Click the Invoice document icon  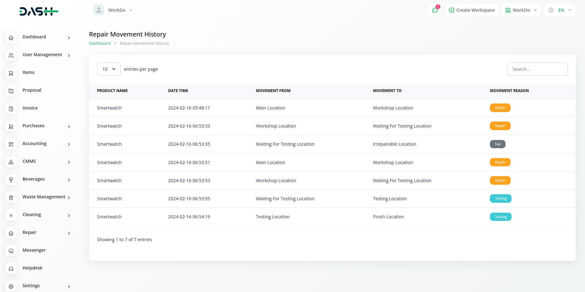pyautogui.click(x=11, y=109)
